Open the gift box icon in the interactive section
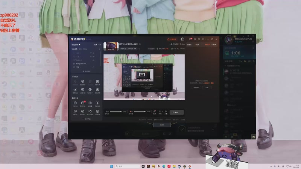This screenshot has width=301, height=169. coord(97,82)
